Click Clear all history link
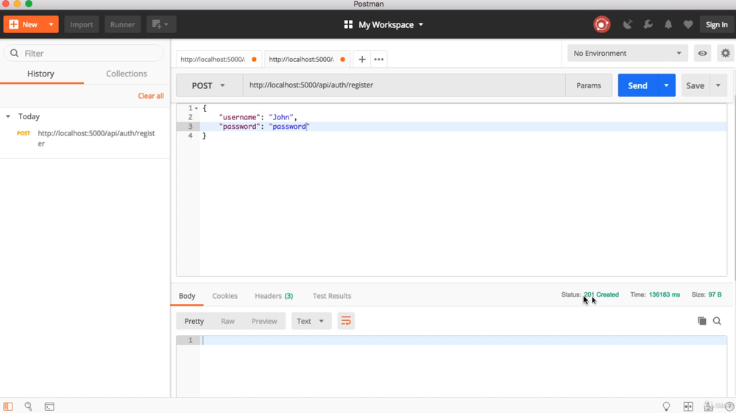736x413 pixels. (x=151, y=96)
